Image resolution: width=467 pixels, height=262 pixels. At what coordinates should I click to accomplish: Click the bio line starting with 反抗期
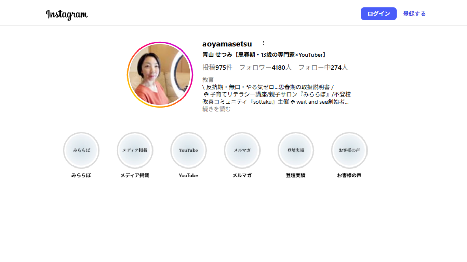pos(268,87)
